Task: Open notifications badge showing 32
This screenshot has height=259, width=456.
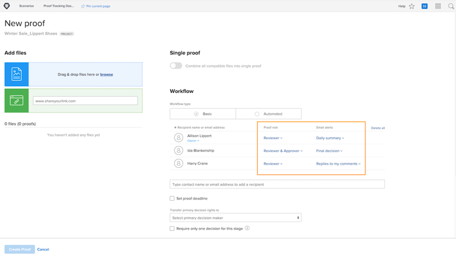Action: click(x=424, y=6)
